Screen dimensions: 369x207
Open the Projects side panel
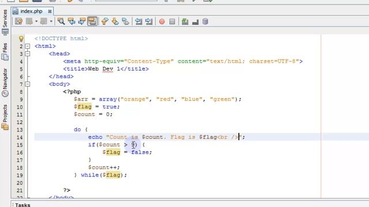[x=5, y=117]
